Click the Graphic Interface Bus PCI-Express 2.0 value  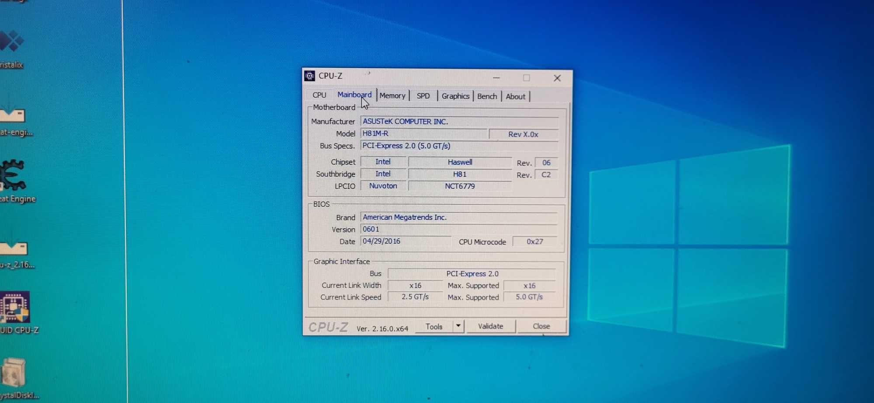[472, 273]
